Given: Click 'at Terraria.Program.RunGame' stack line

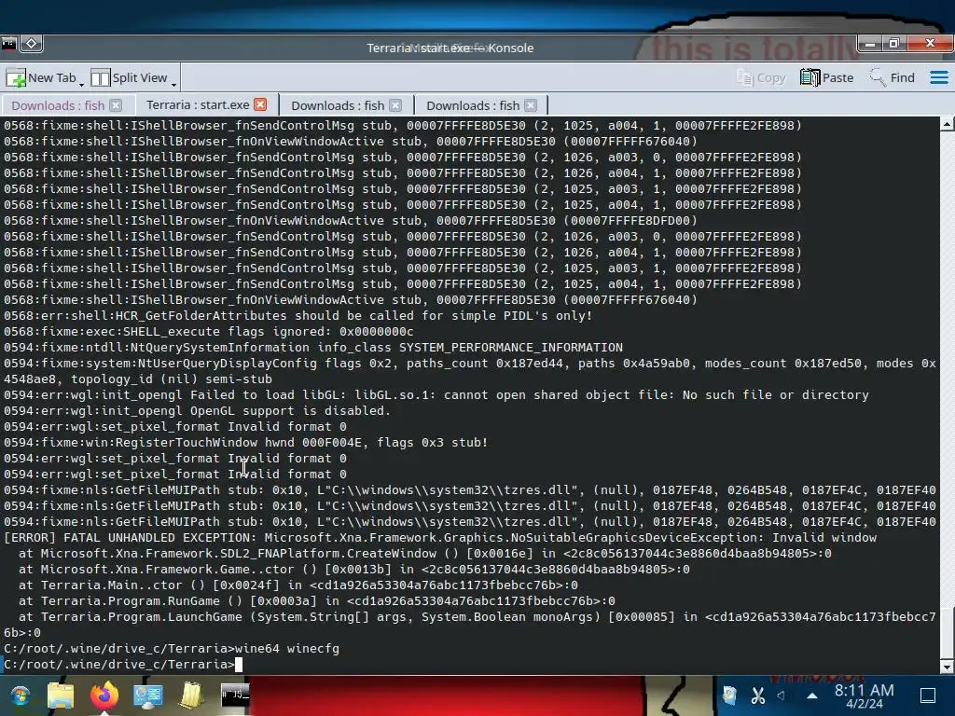Looking at the screenshot, I should tap(317, 601).
